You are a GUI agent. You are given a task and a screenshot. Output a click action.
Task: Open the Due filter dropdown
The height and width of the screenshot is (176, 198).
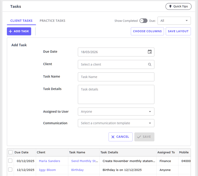pos(174,21)
